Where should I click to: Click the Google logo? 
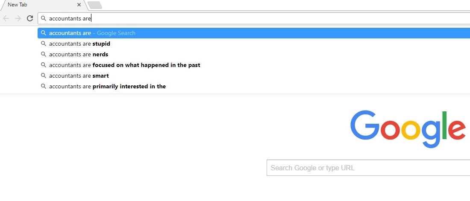408,129
